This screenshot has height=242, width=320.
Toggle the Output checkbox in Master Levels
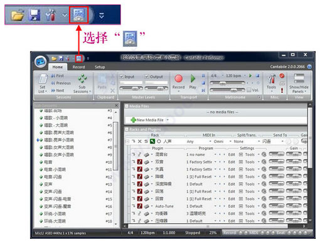(147, 76)
